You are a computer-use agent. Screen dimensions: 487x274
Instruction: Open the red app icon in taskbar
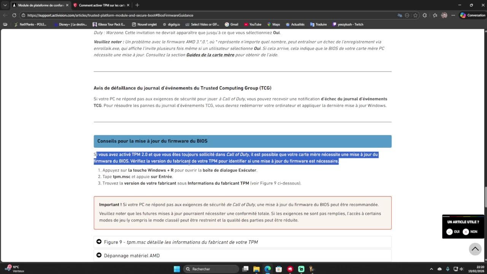pyautogui.click(x=290, y=269)
